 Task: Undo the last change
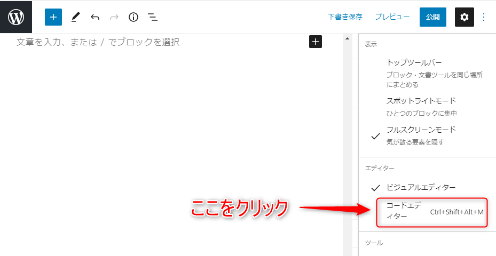[95, 17]
